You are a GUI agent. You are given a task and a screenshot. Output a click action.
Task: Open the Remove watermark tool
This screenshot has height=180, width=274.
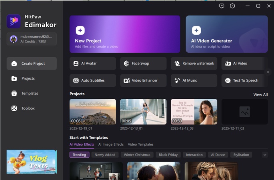pos(194,63)
